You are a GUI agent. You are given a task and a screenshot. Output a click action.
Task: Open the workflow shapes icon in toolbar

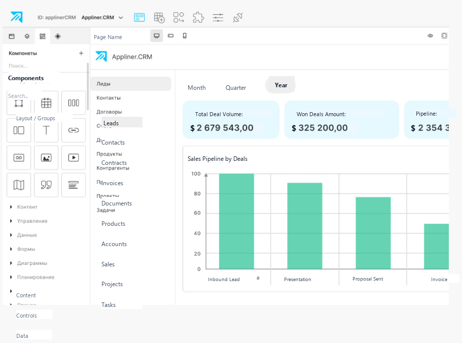(x=179, y=17)
